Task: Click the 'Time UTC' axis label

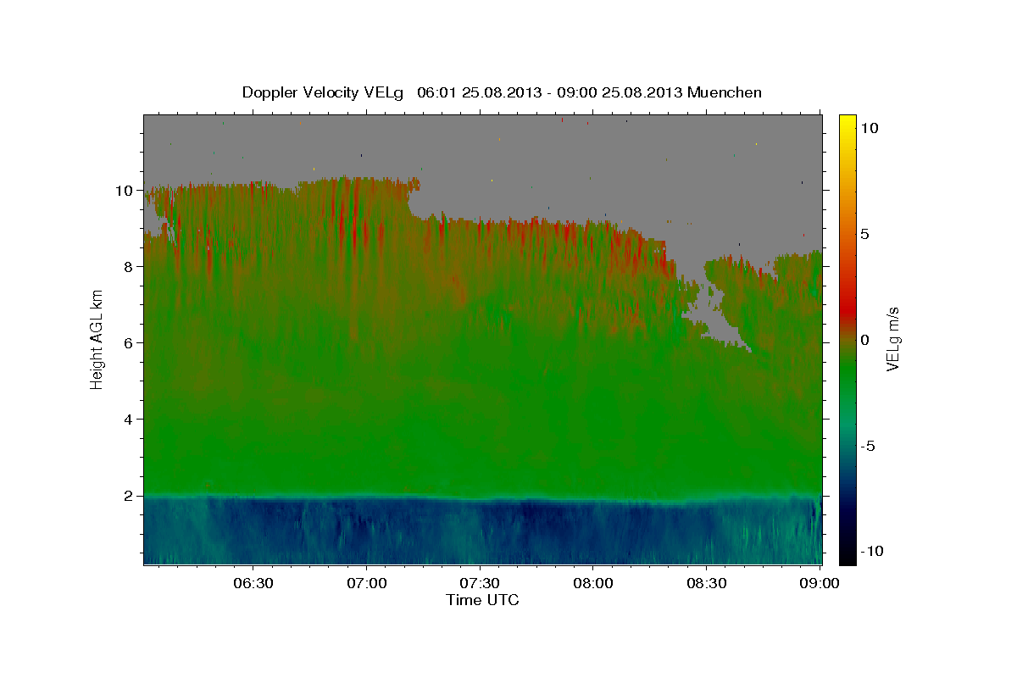Action: (x=482, y=600)
